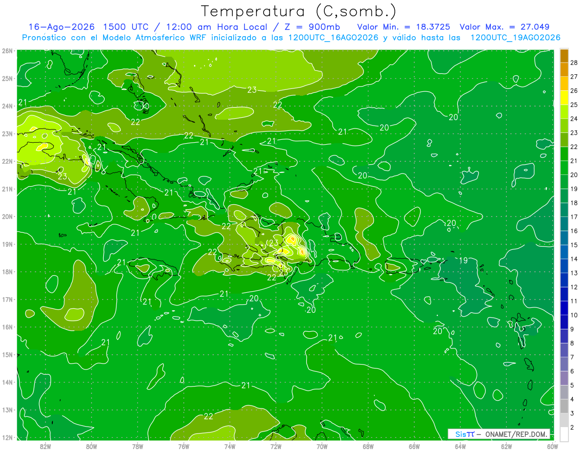Select the "1200UTC_19AGO2026" valid-until timestamp
Image resolution: width=587 pixels, height=453 pixels.
point(515,38)
